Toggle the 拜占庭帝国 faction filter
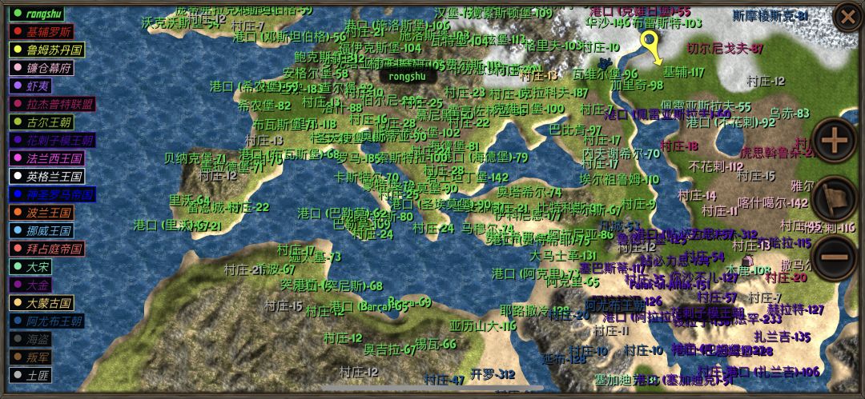 (x=47, y=249)
